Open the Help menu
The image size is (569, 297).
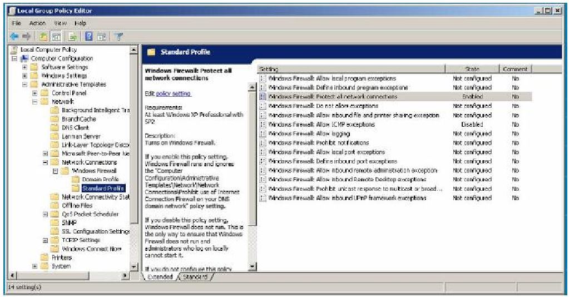(80, 23)
